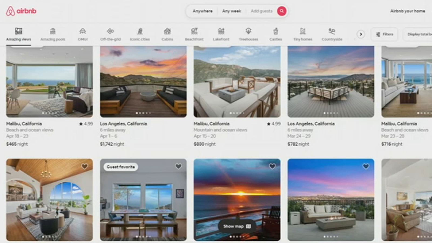Select the Amazing pools category icon
This screenshot has height=243, width=432.
pyautogui.click(x=53, y=31)
